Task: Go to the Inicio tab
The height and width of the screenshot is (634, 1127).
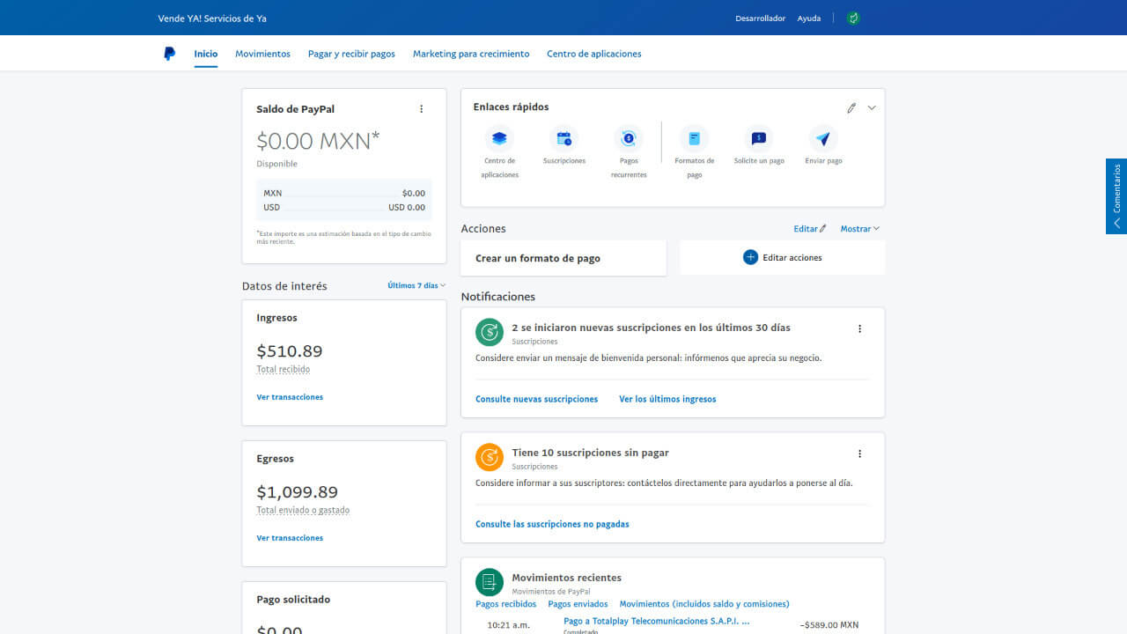Action: tap(206, 54)
